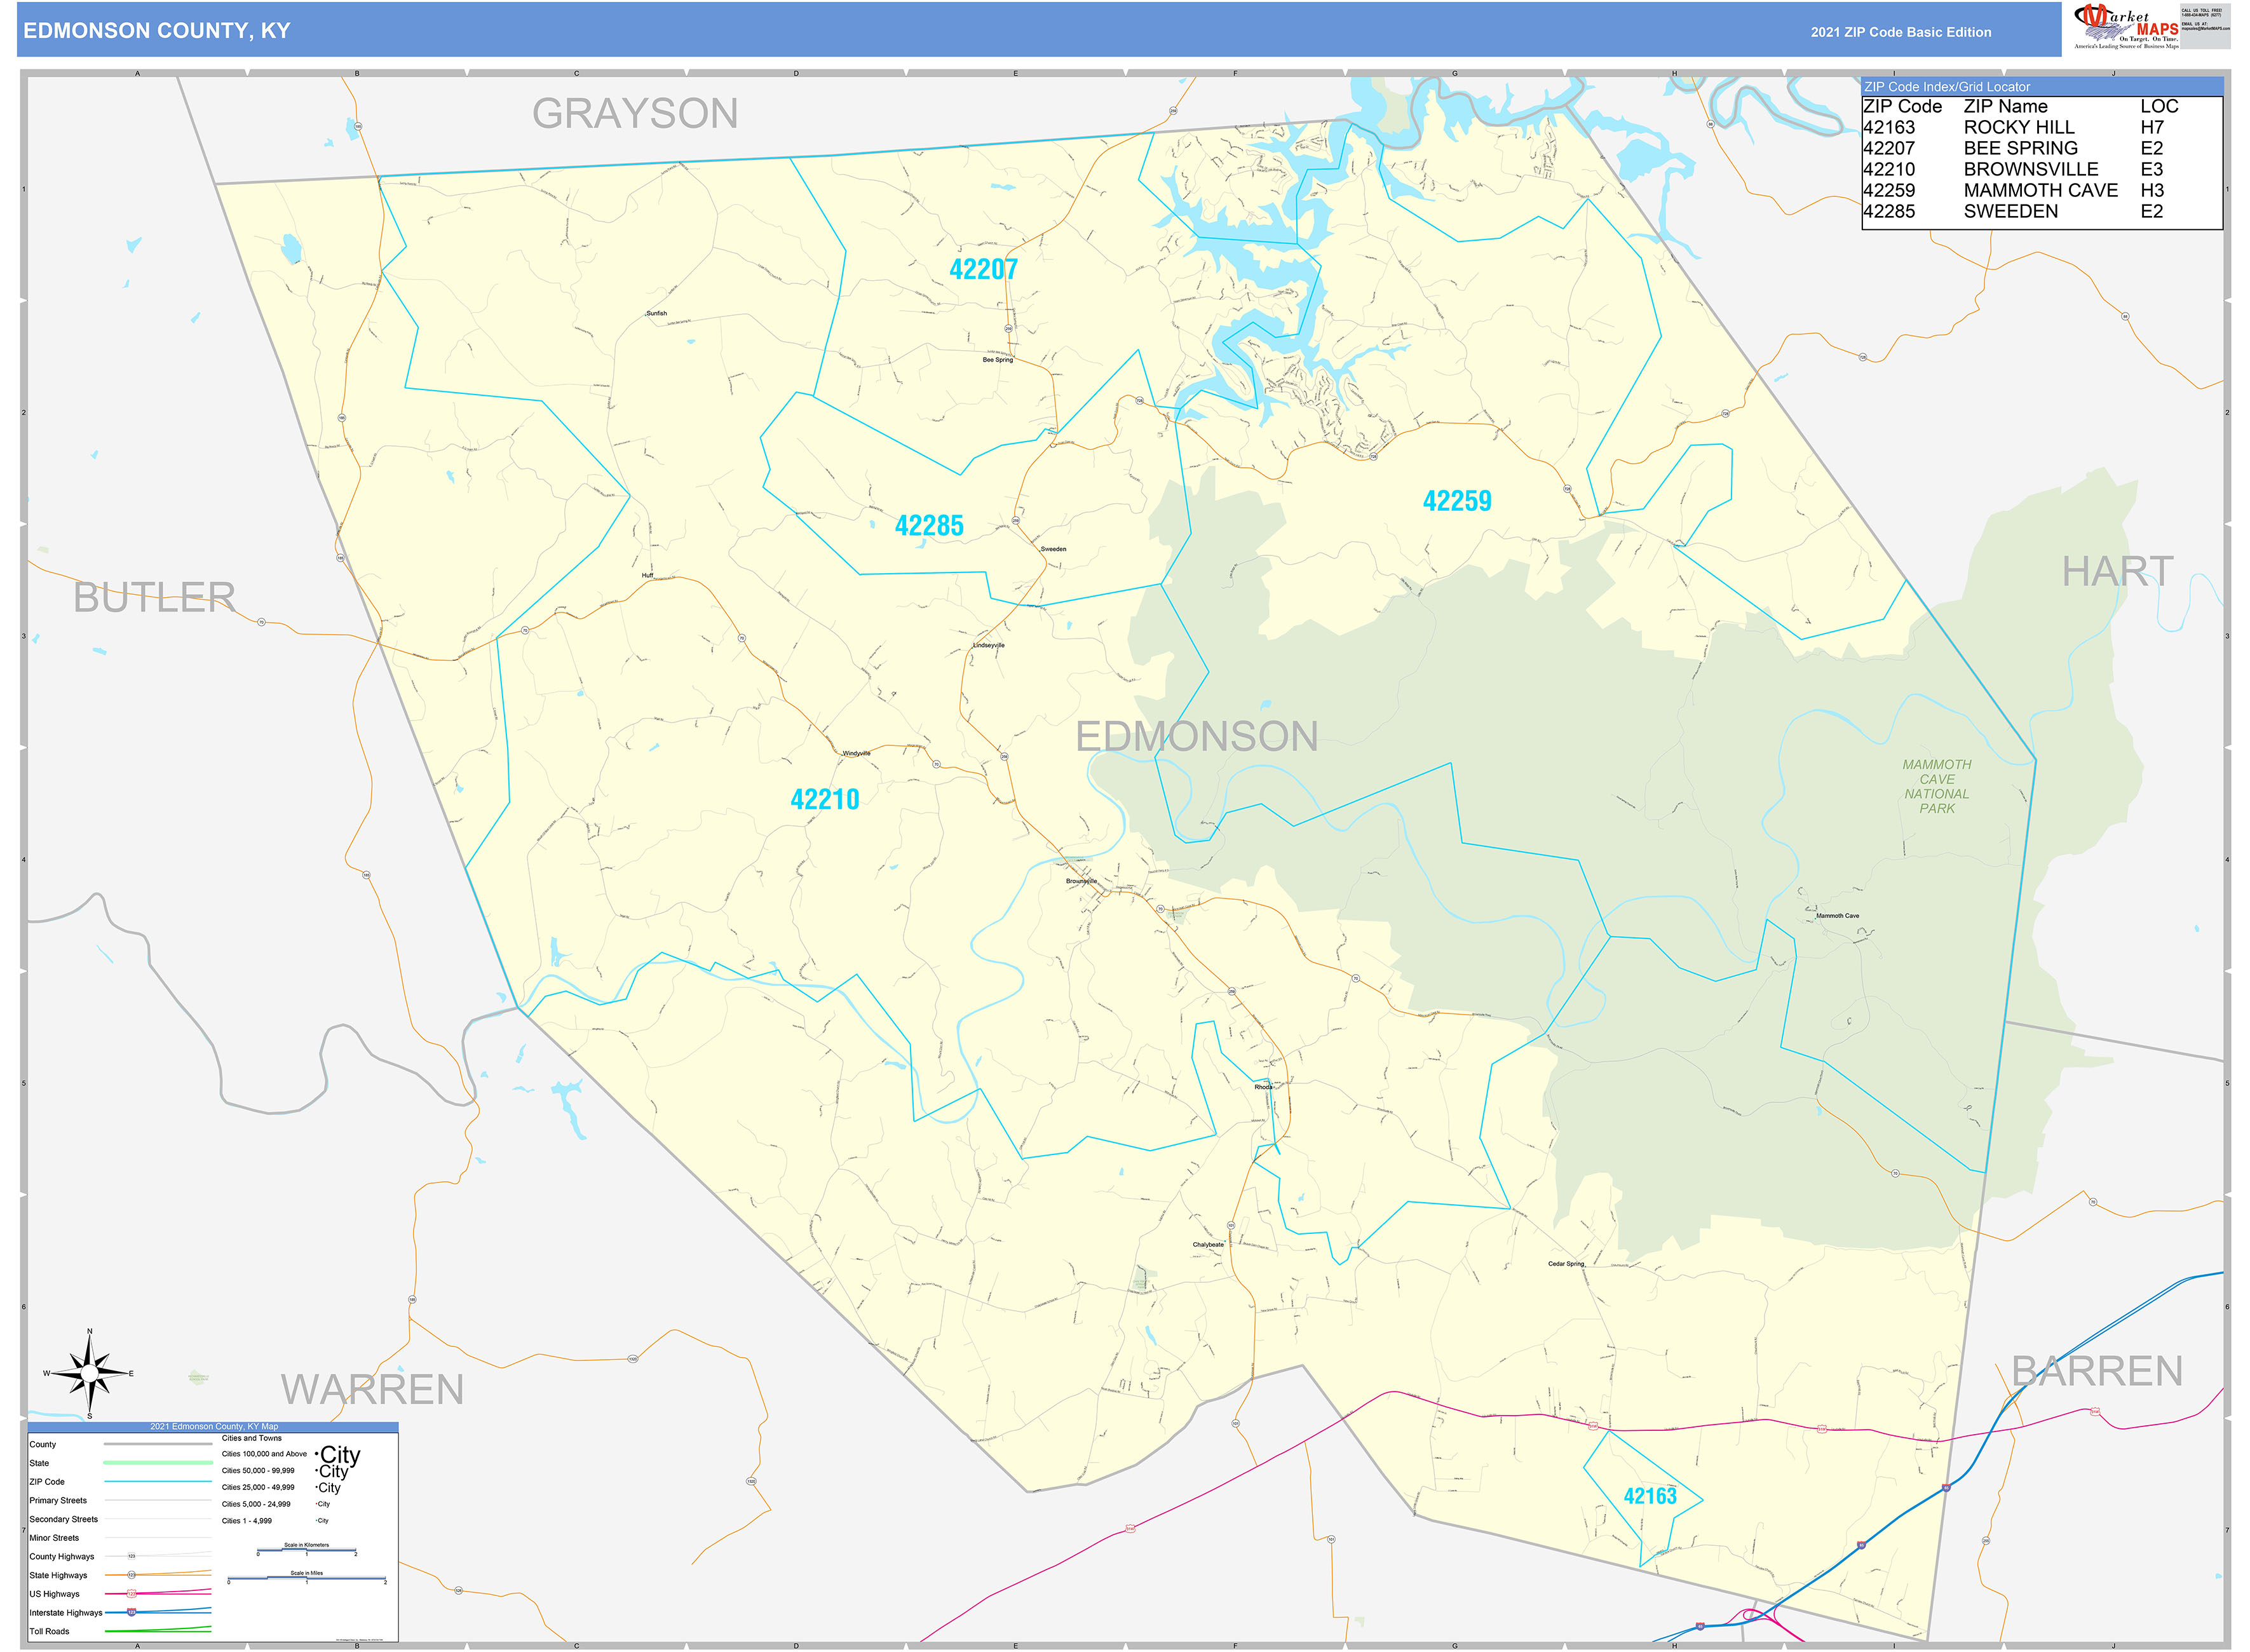Image resolution: width=2250 pixels, height=1652 pixels.
Task: Select 42210 in the ZIP index table
Action: pos(1889,169)
